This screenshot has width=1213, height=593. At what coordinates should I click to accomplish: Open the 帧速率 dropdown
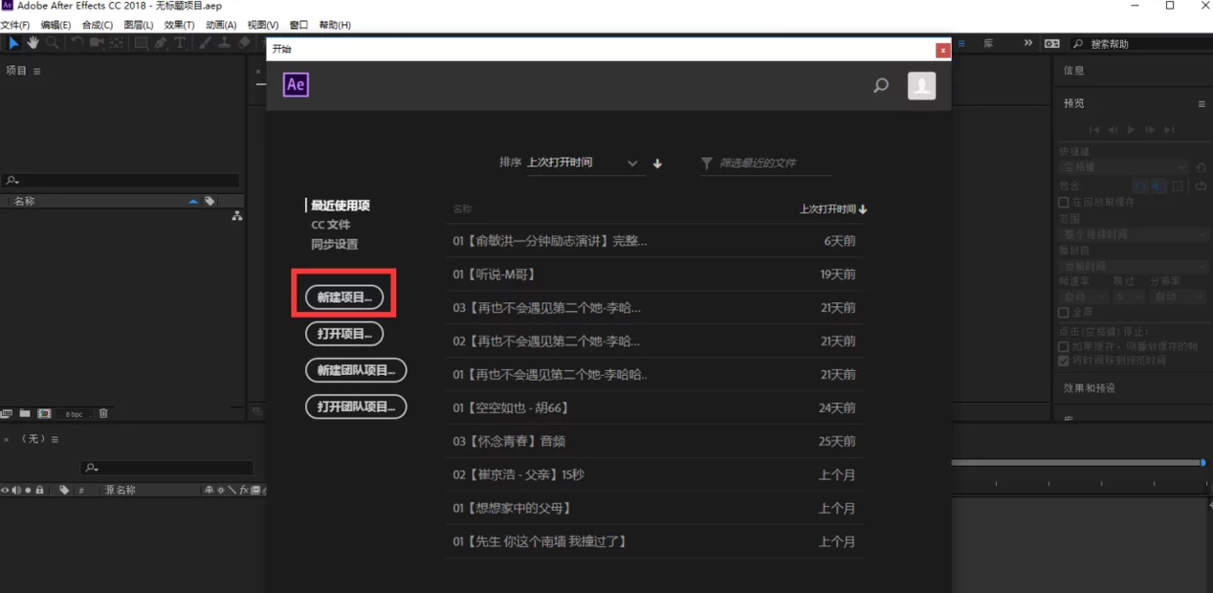(1083, 296)
